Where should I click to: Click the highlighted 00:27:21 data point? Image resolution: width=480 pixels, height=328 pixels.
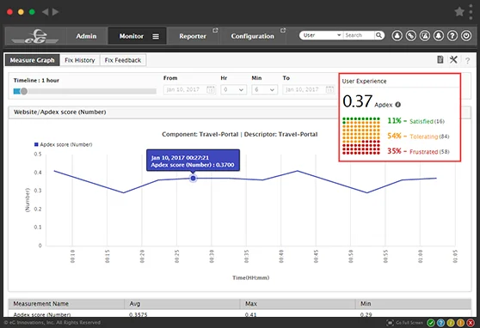[x=194, y=178]
